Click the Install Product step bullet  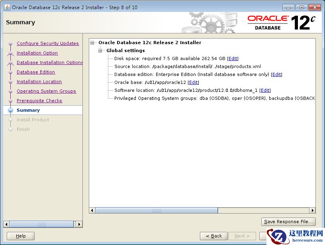pos(11,120)
